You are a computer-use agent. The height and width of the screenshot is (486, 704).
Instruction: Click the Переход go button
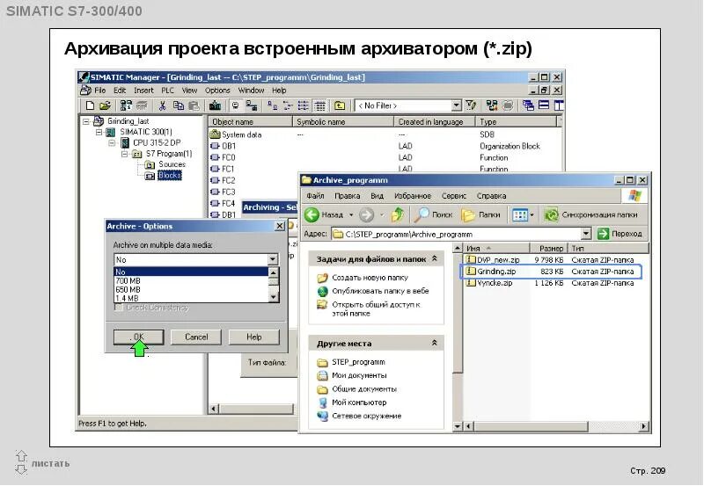[x=620, y=234]
